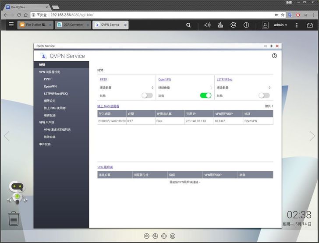
Task: Open the volume/notification speaker icon
Action: [207, 25]
